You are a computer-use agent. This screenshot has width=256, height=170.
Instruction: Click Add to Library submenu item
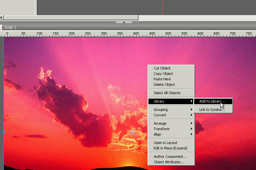[x=212, y=101]
